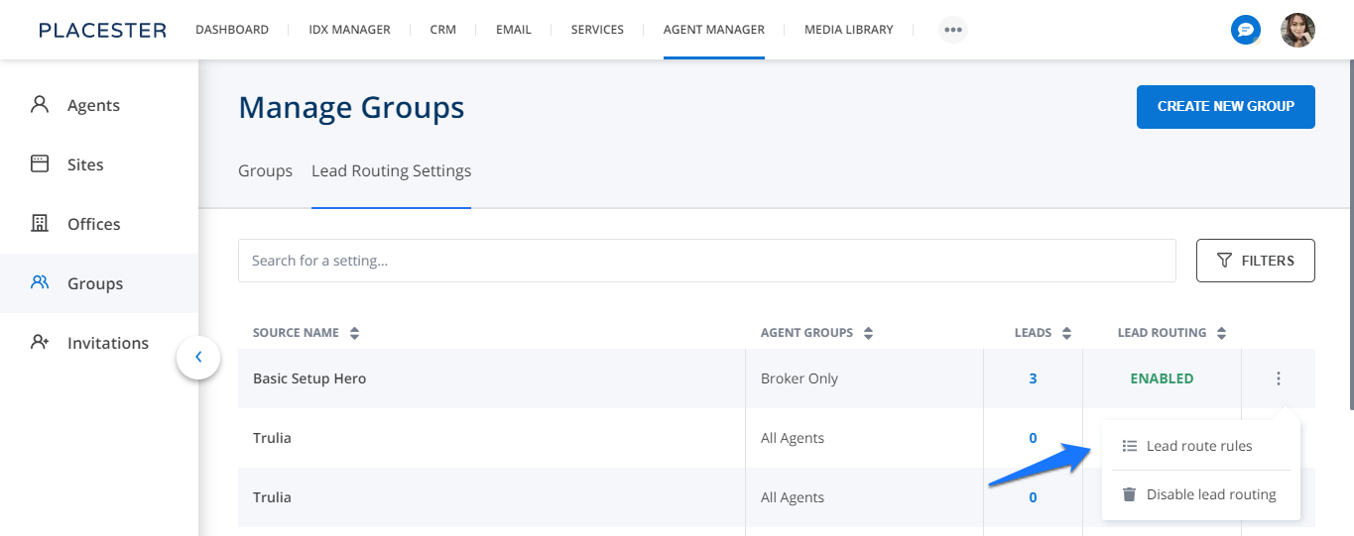Switch to the Groups tab

[265, 170]
